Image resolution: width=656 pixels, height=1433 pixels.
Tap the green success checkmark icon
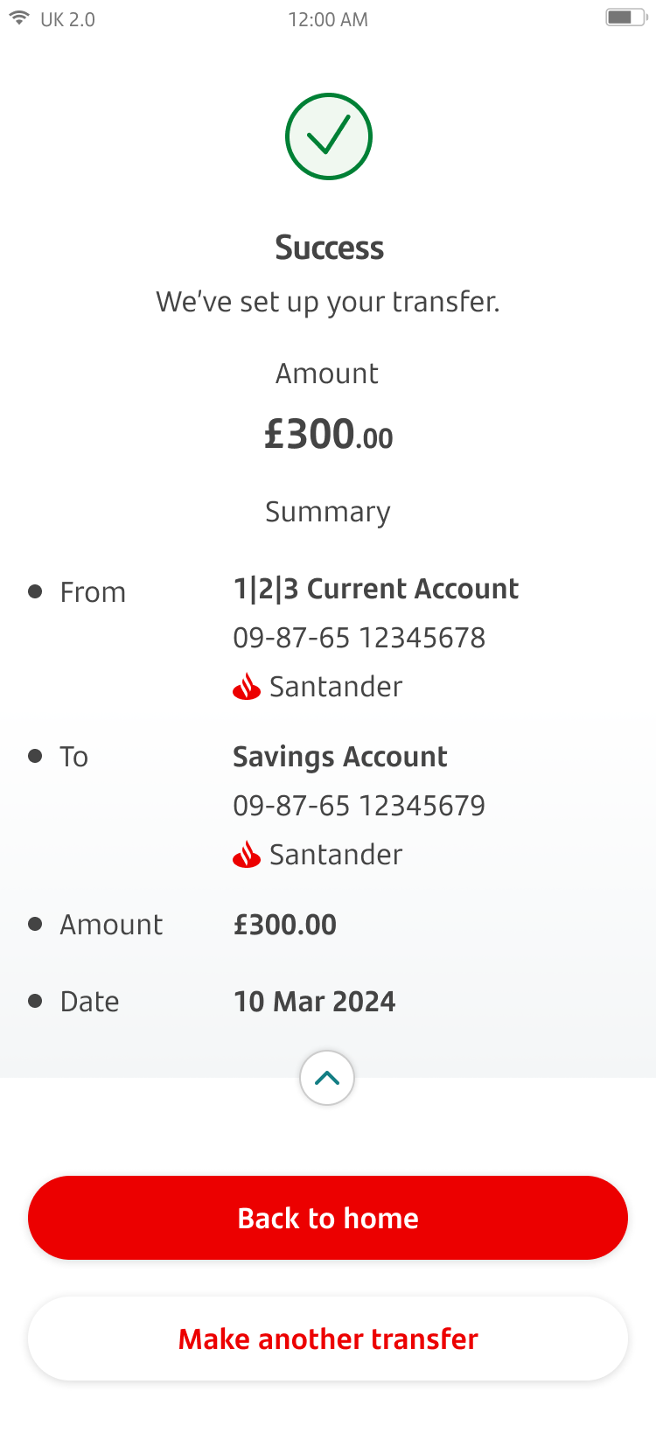pos(328,136)
